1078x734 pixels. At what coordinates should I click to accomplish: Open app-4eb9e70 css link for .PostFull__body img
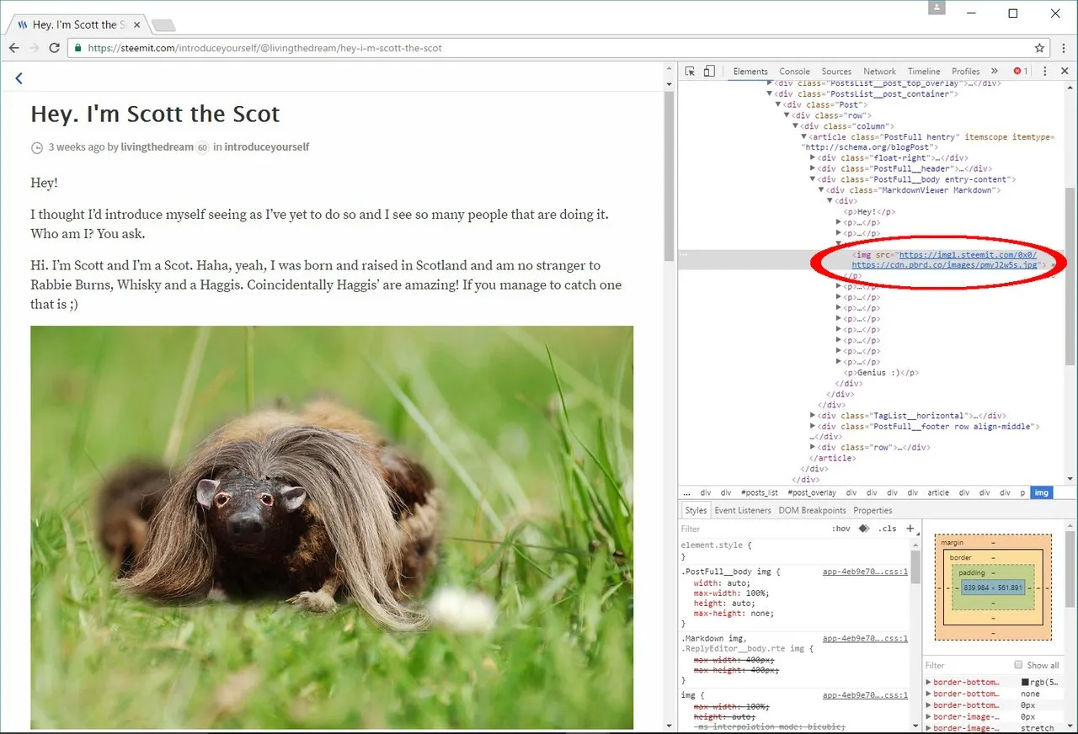[865, 572]
